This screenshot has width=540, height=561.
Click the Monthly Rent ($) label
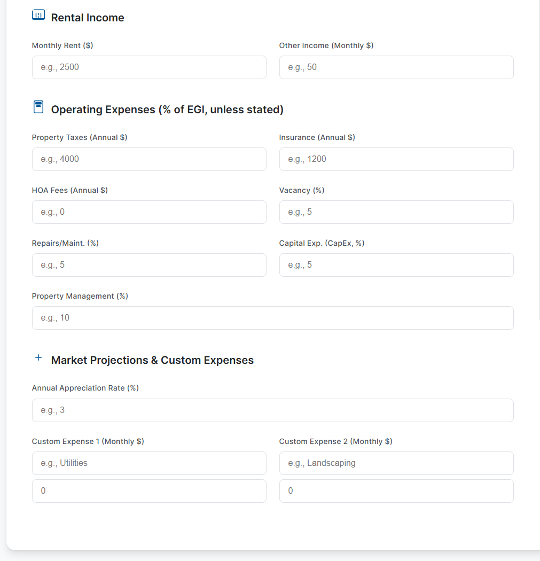point(62,45)
